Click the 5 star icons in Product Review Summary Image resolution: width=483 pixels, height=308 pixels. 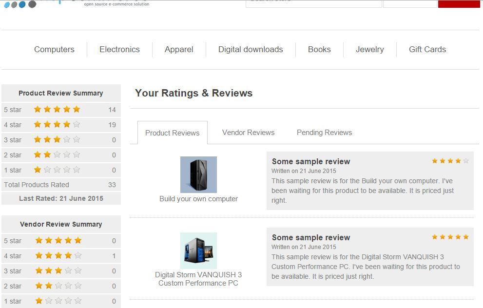click(57, 110)
